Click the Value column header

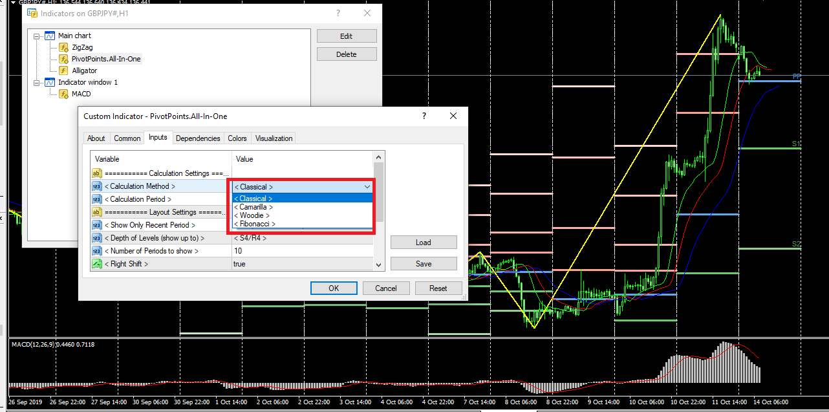point(303,159)
